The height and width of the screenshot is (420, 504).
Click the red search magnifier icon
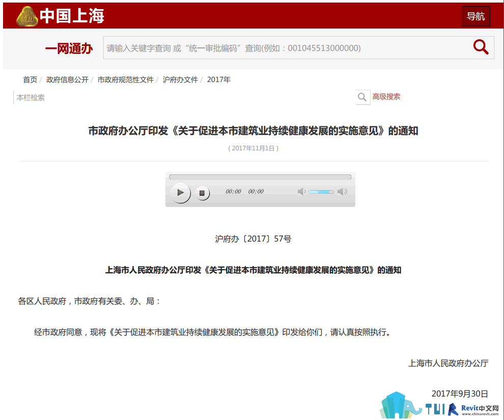(481, 47)
